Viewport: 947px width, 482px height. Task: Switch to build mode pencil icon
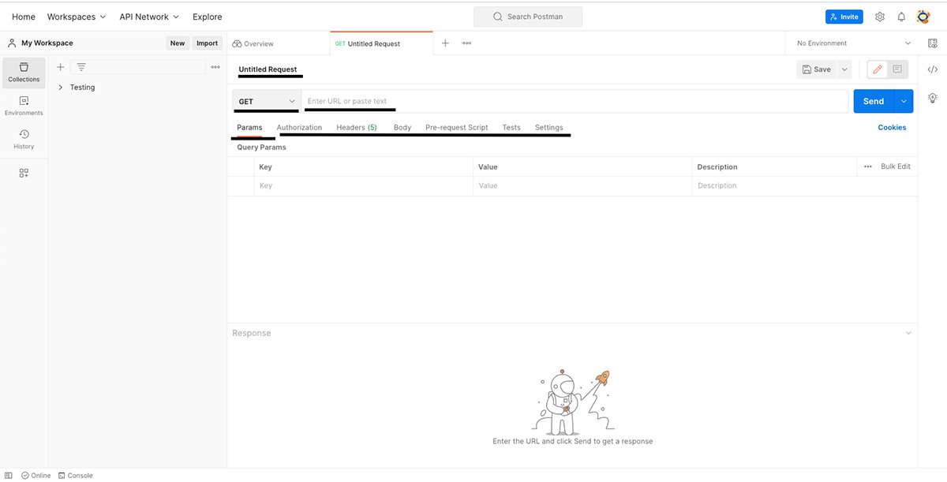click(x=877, y=69)
